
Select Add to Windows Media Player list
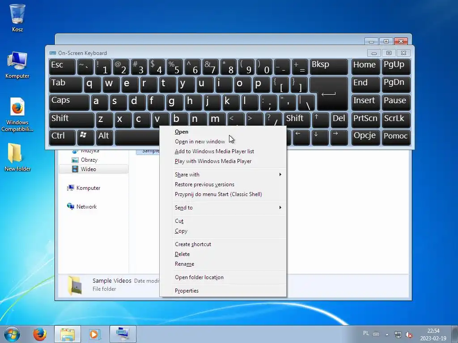pyautogui.click(x=229, y=151)
